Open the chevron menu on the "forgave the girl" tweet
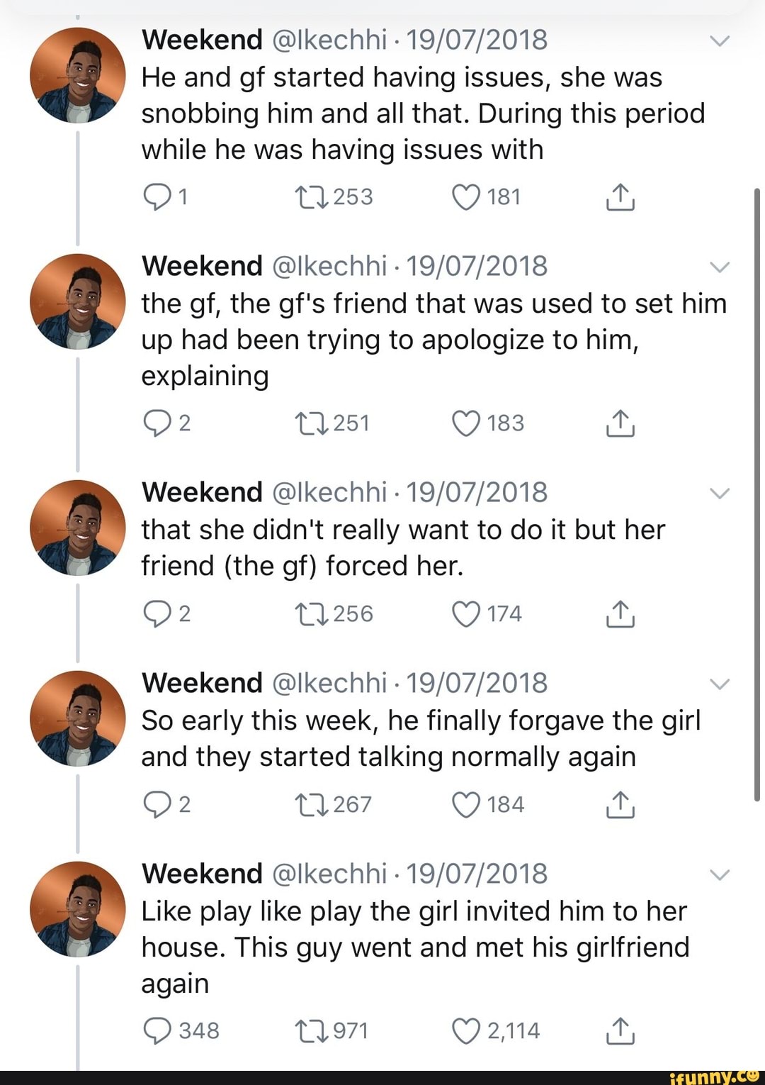Screen dimensions: 765x1085 [x=719, y=684]
